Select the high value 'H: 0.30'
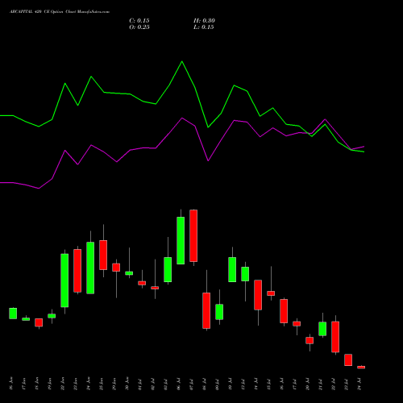 (204, 21)
